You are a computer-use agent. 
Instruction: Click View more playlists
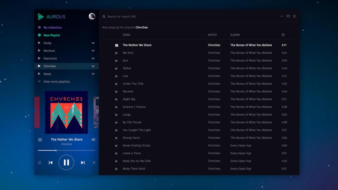pyautogui.click(x=56, y=82)
